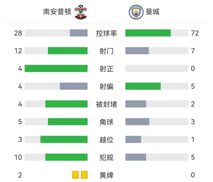
Task: Select the 被封堵 stat label
Action: 106,104
